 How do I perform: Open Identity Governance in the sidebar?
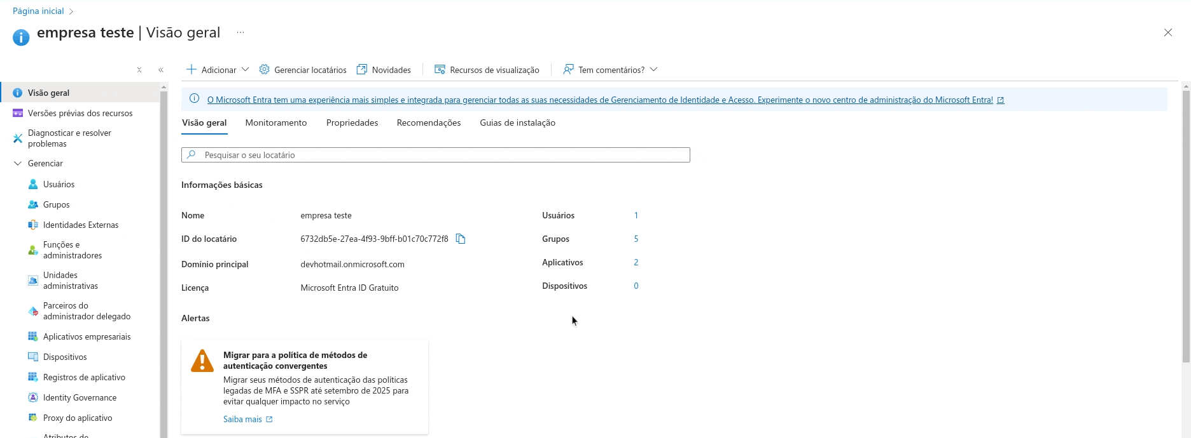80,397
